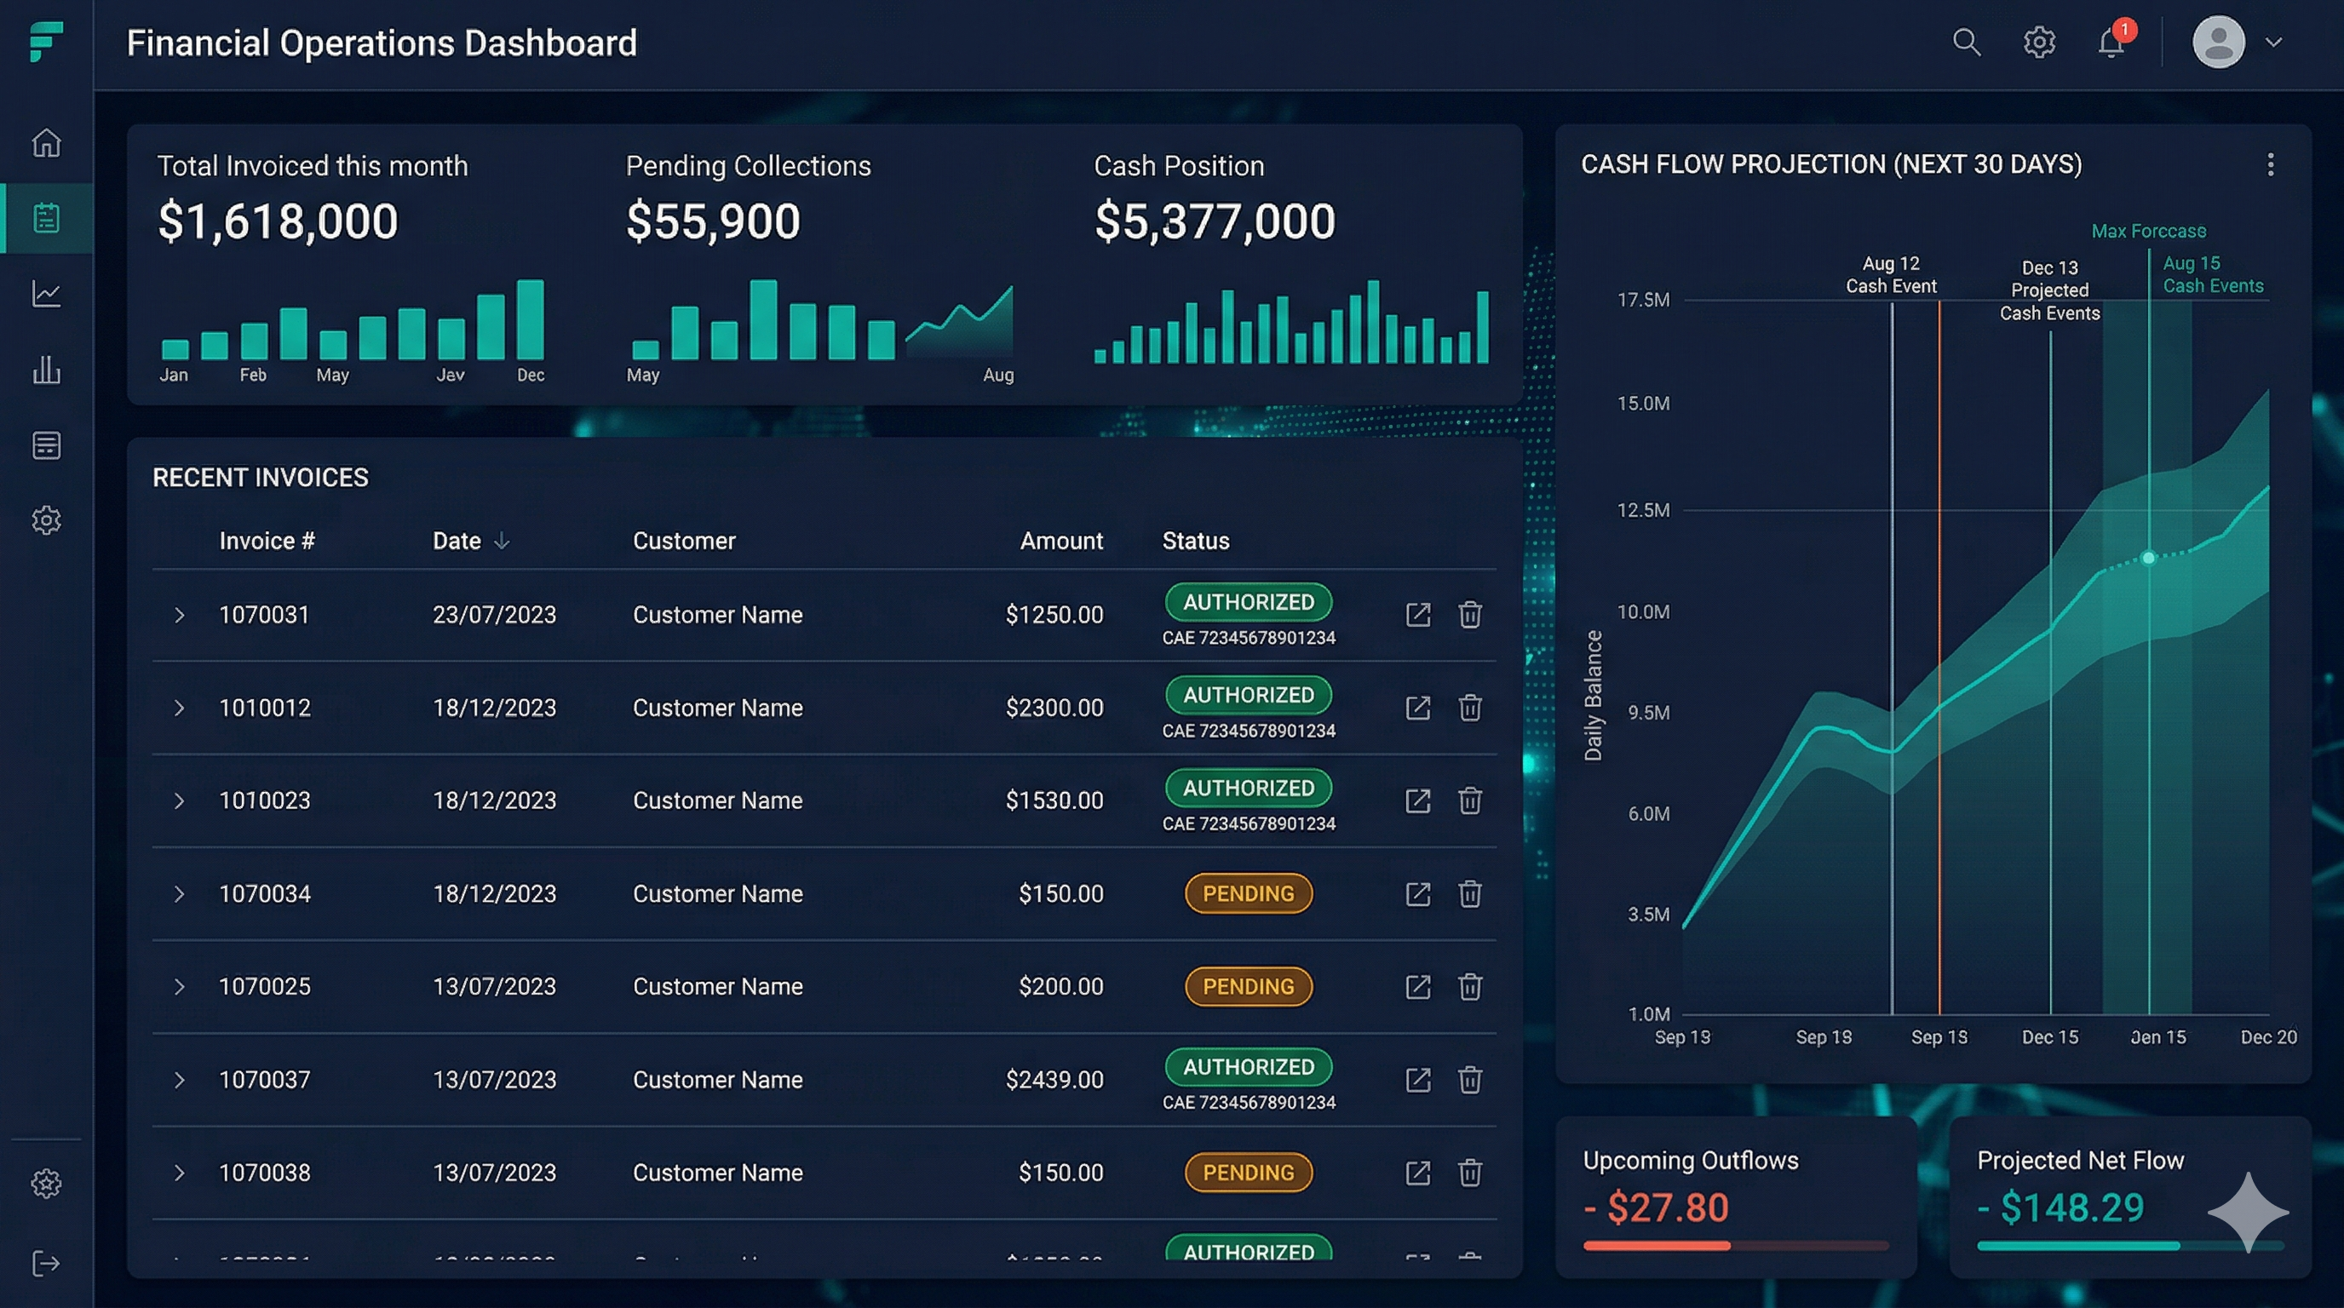Open the Analytics line chart icon
The width and height of the screenshot is (2344, 1308).
click(45, 293)
